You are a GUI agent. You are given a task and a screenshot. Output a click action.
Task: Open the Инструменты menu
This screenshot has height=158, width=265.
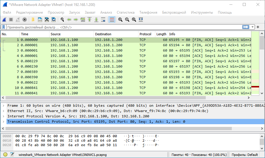(x=202, y=12)
